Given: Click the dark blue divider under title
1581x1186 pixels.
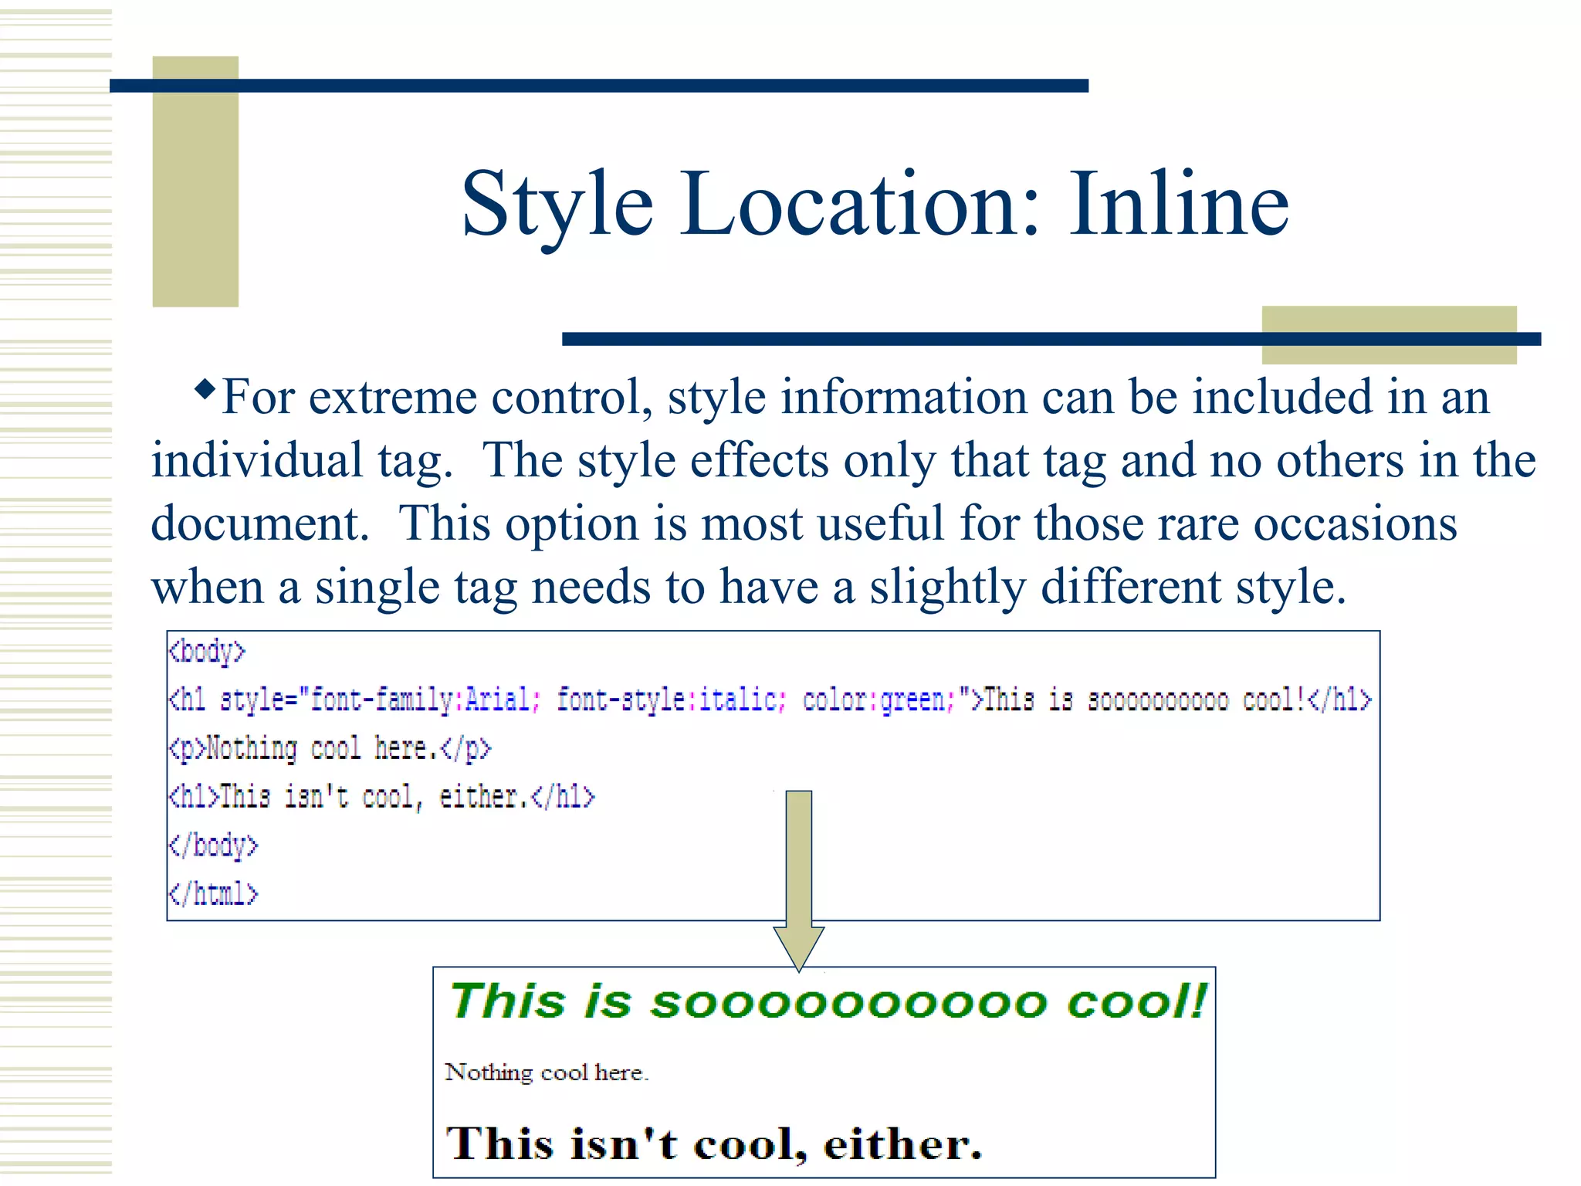Looking at the screenshot, I should 911,339.
